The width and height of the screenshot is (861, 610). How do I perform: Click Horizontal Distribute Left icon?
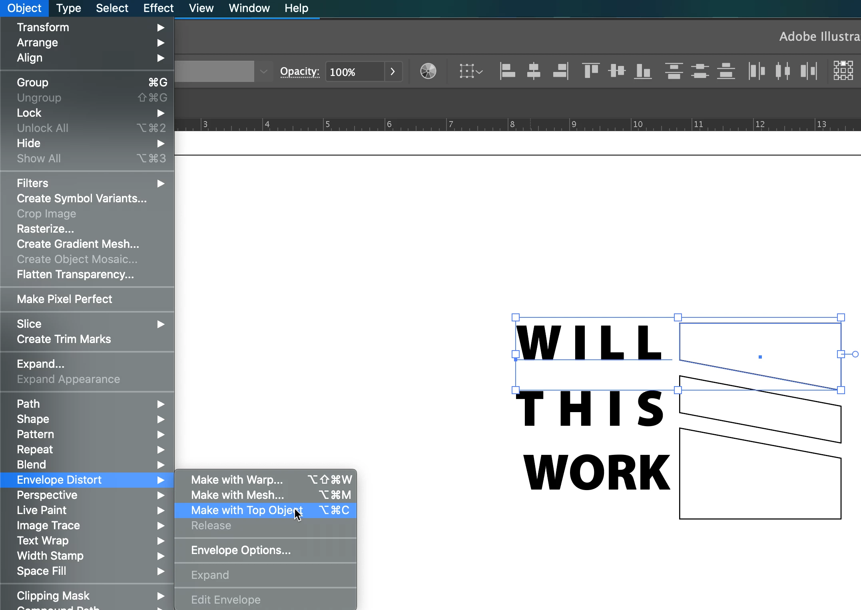[756, 72]
